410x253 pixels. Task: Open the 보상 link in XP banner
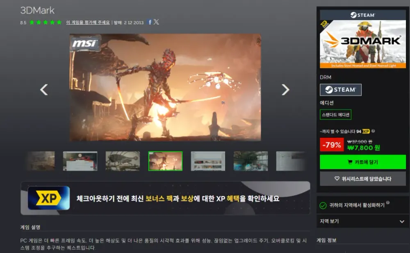187,198
